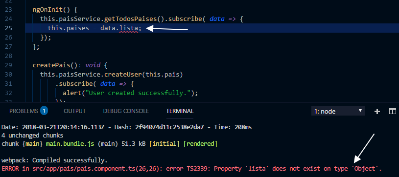The width and height of the screenshot is (399, 177).
Task: Select the TERMINAL tab
Action: pyautogui.click(x=180, y=111)
